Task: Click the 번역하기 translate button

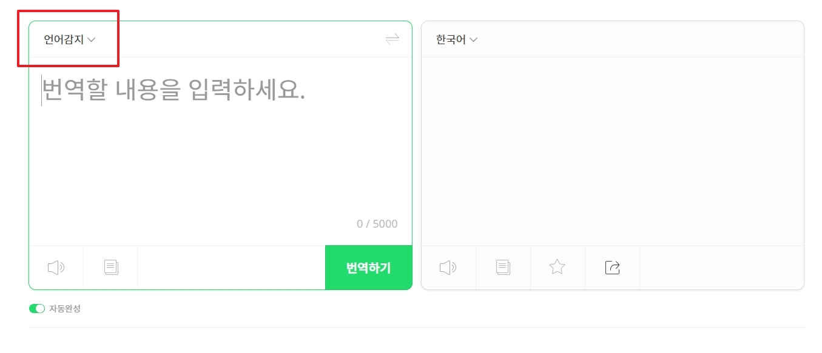Action: (368, 267)
